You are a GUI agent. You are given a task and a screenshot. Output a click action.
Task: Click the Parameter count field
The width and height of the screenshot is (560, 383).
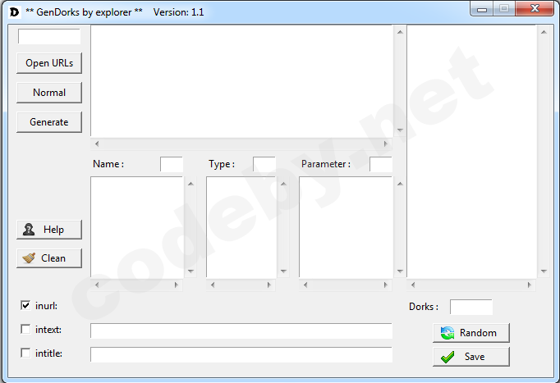[381, 164]
